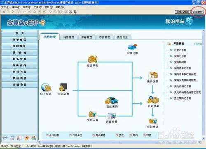The width and height of the screenshot is (206, 149).
Task: Click the 采购分摊 pie chart icon
Action: pos(132,47)
